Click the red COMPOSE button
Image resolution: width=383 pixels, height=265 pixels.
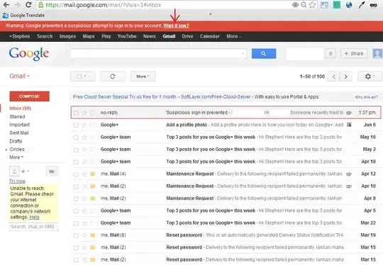click(29, 96)
